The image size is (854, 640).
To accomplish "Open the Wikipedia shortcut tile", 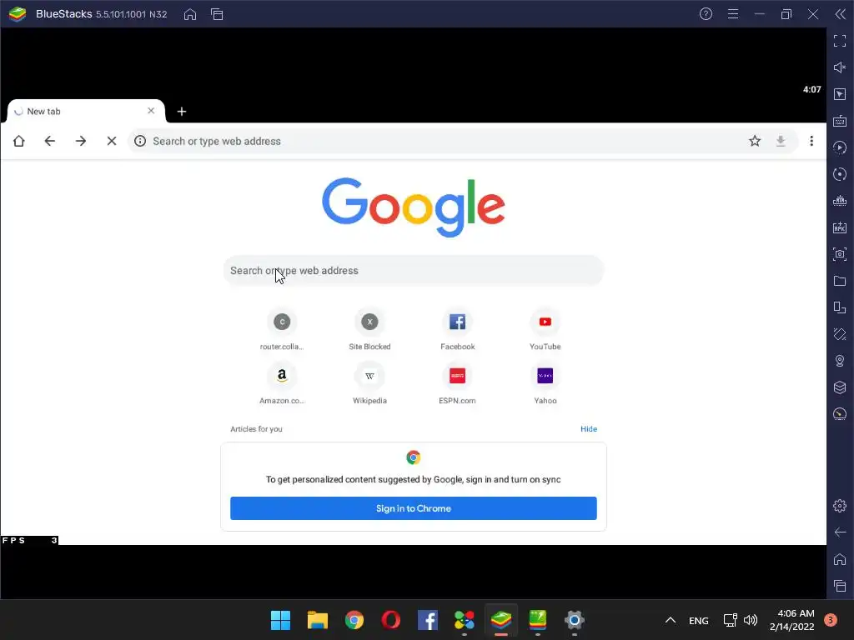I will 369,383.
